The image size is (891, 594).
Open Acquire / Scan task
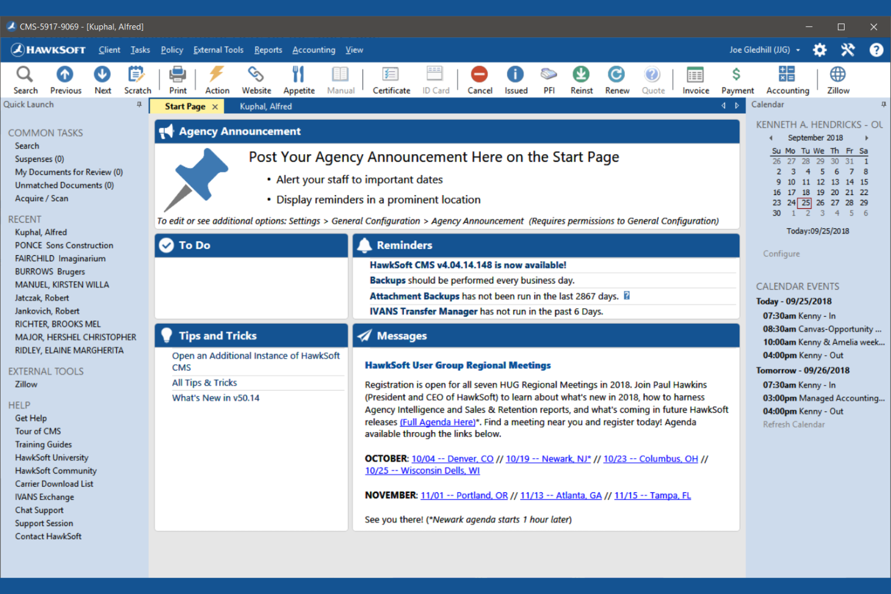(42, 199)
